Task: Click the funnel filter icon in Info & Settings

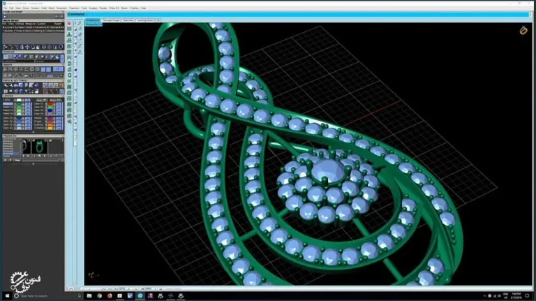Action: point(26,91)
